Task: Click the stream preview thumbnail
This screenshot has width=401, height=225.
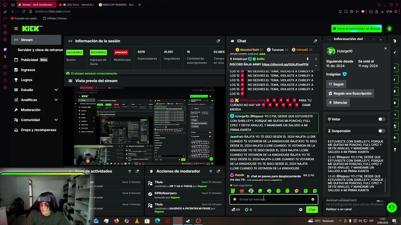Action: tap(144, 126)
